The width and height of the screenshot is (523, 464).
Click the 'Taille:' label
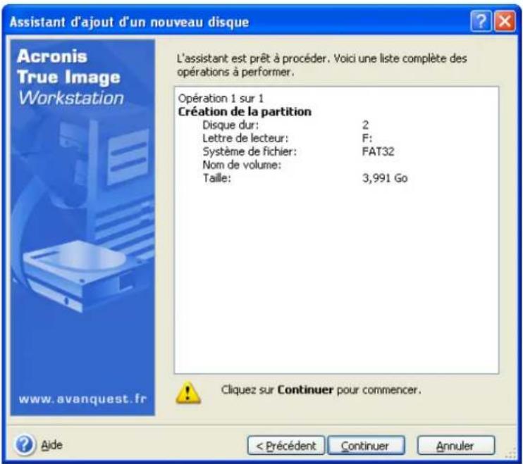(x=217, y=178)
